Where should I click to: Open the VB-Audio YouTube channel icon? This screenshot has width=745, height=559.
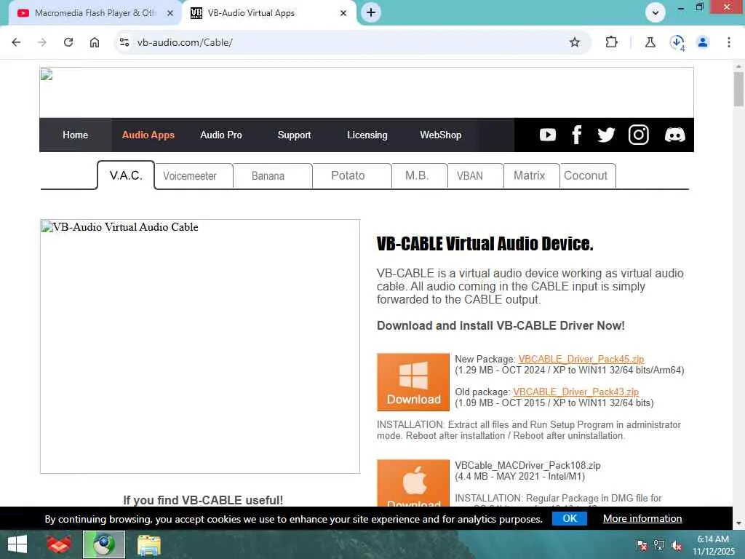click(x=547, y=135)
